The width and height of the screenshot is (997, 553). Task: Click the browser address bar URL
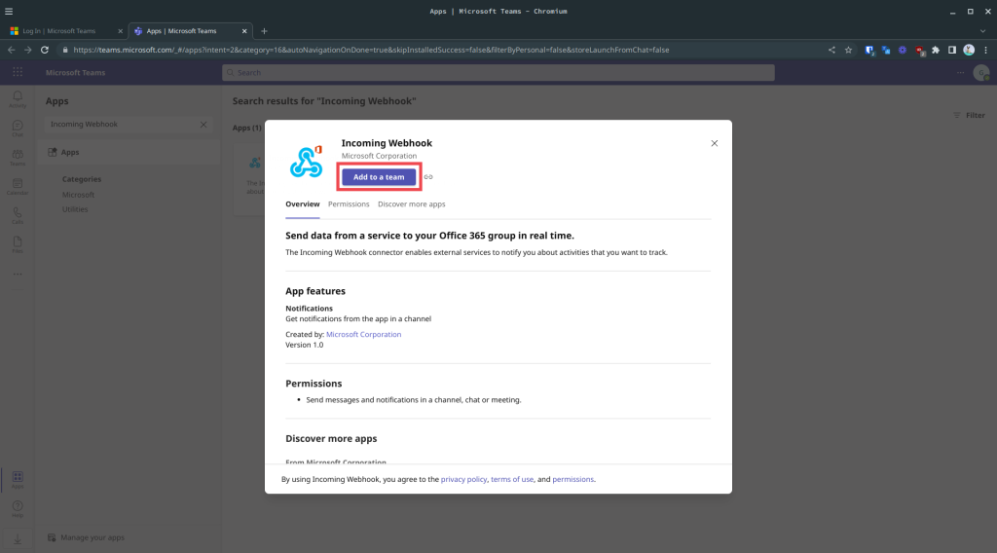371,50
